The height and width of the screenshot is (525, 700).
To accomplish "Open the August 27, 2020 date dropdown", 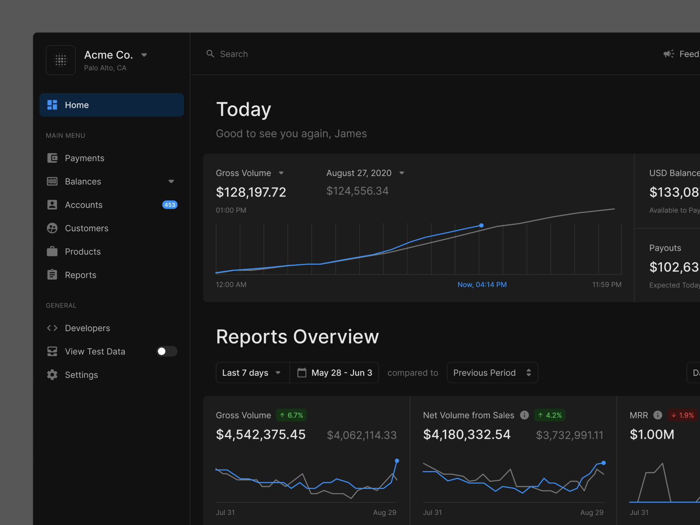I will (402, 173).
